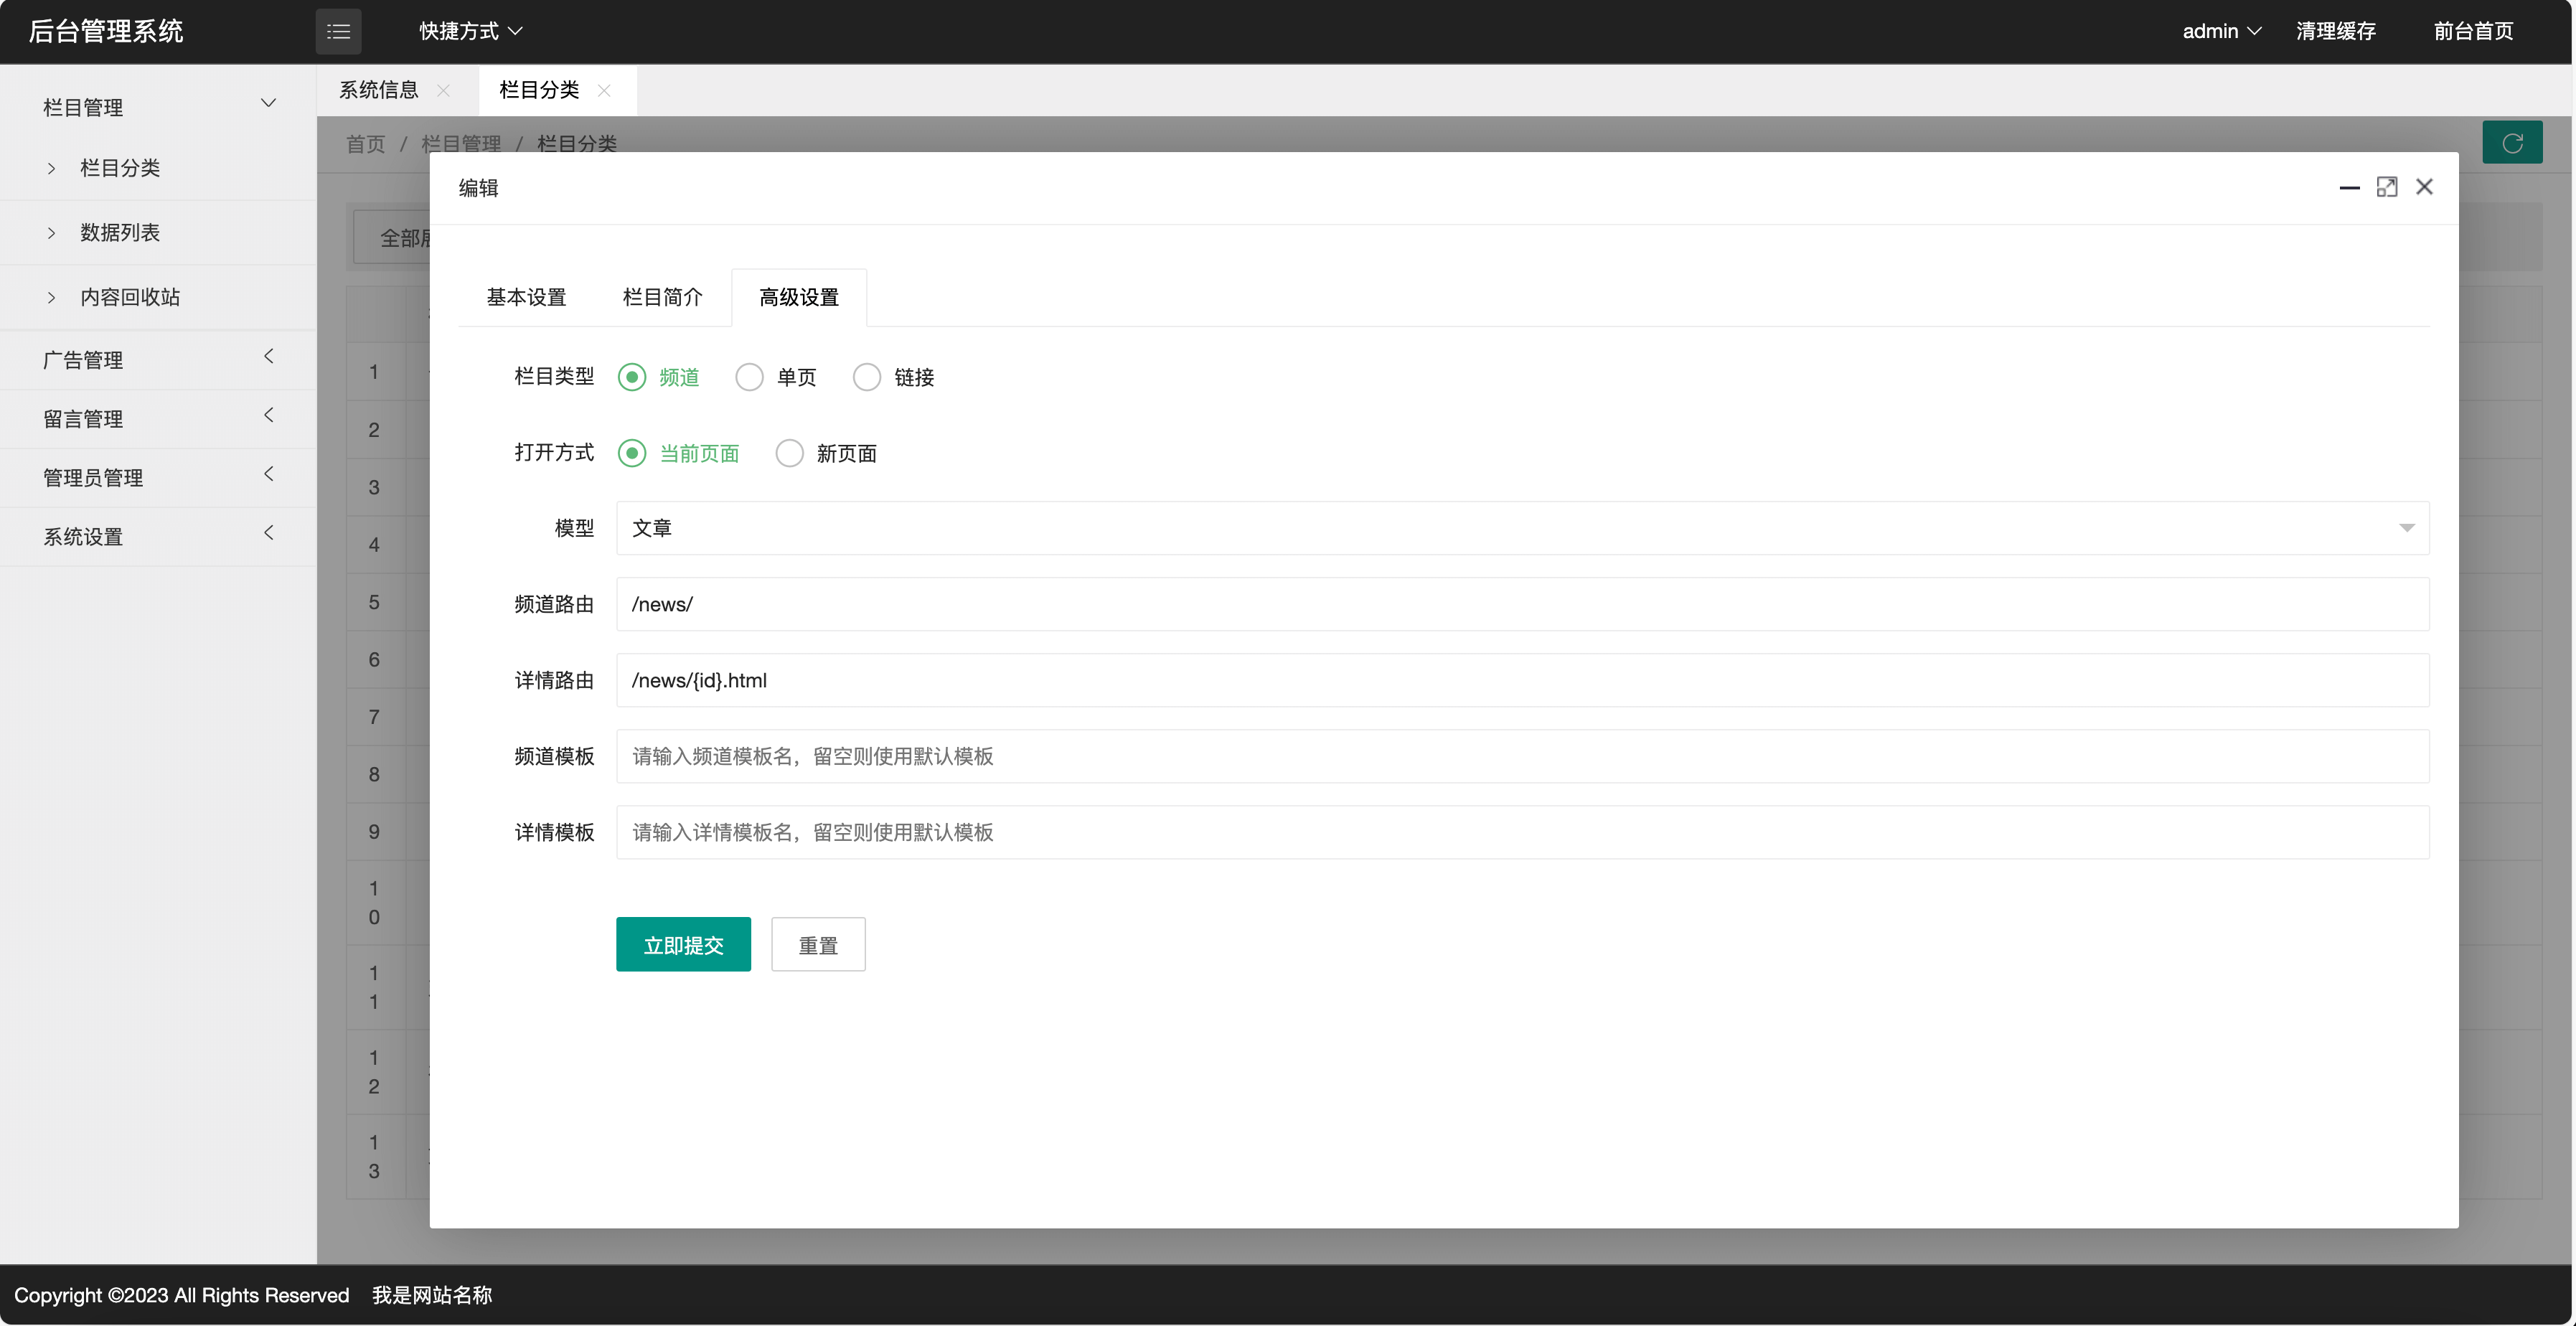Click the arrow icon beside 数据列表
Viewport: 2576px width, 1326px height.
pos(51,233)
